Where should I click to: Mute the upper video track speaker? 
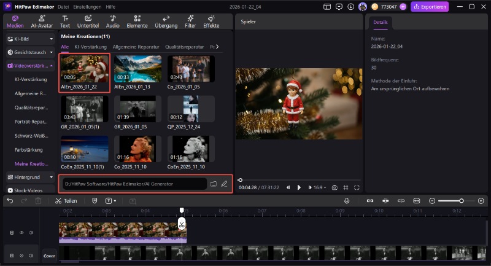tap(31, 233)
